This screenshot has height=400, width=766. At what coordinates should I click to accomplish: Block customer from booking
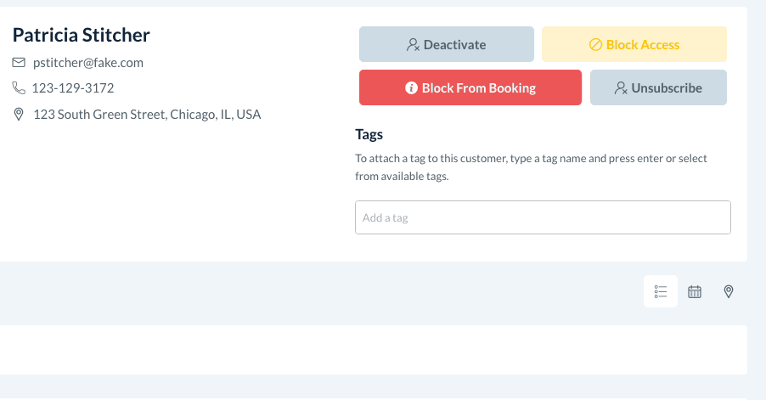coord(470,87)
